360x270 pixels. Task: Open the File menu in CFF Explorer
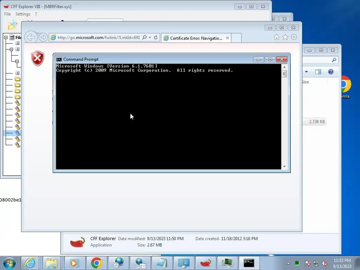coord(7,14)
